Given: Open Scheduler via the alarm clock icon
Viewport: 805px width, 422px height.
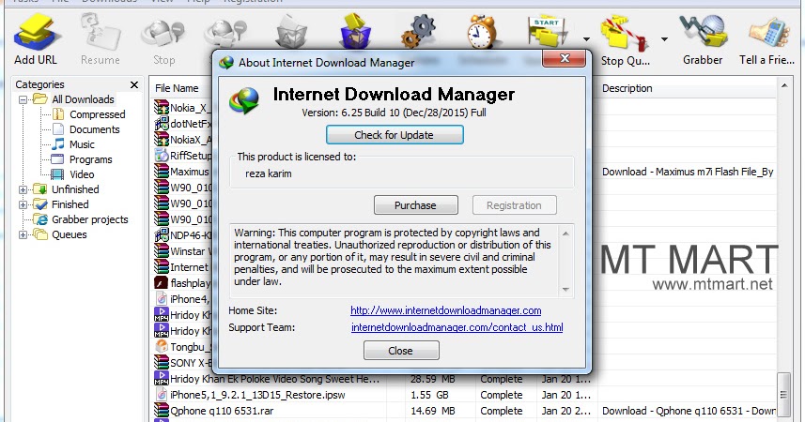Looking at the screenshot, I should coord(482,31).
